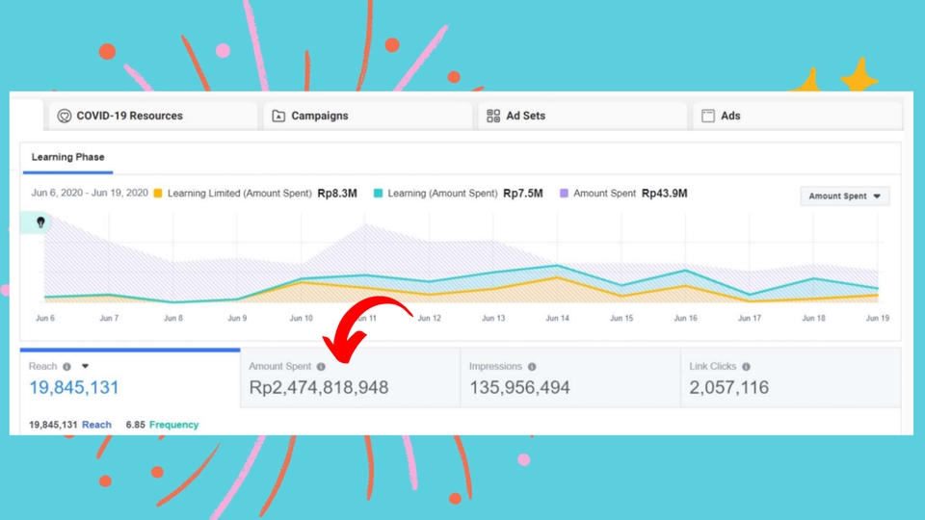Click the 2,057,116 link clicks value

pyautogui.click(x=729, y=387)
